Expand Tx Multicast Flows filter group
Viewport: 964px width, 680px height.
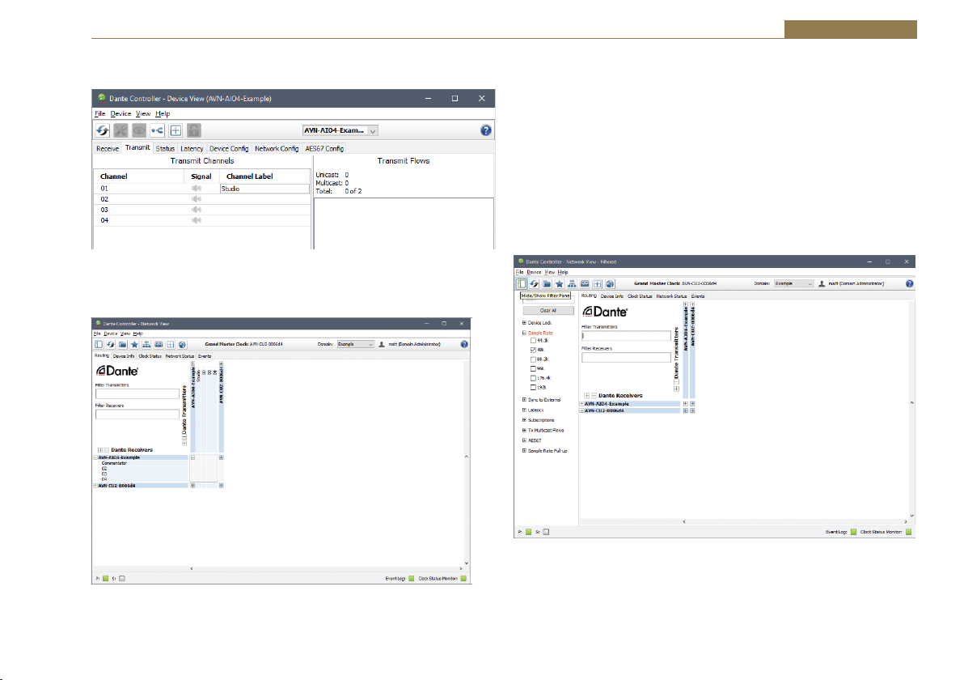(x=524, y=430)
